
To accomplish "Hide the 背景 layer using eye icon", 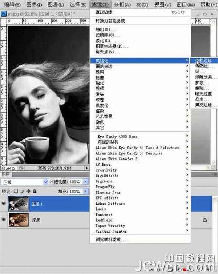I will (4, 220).
